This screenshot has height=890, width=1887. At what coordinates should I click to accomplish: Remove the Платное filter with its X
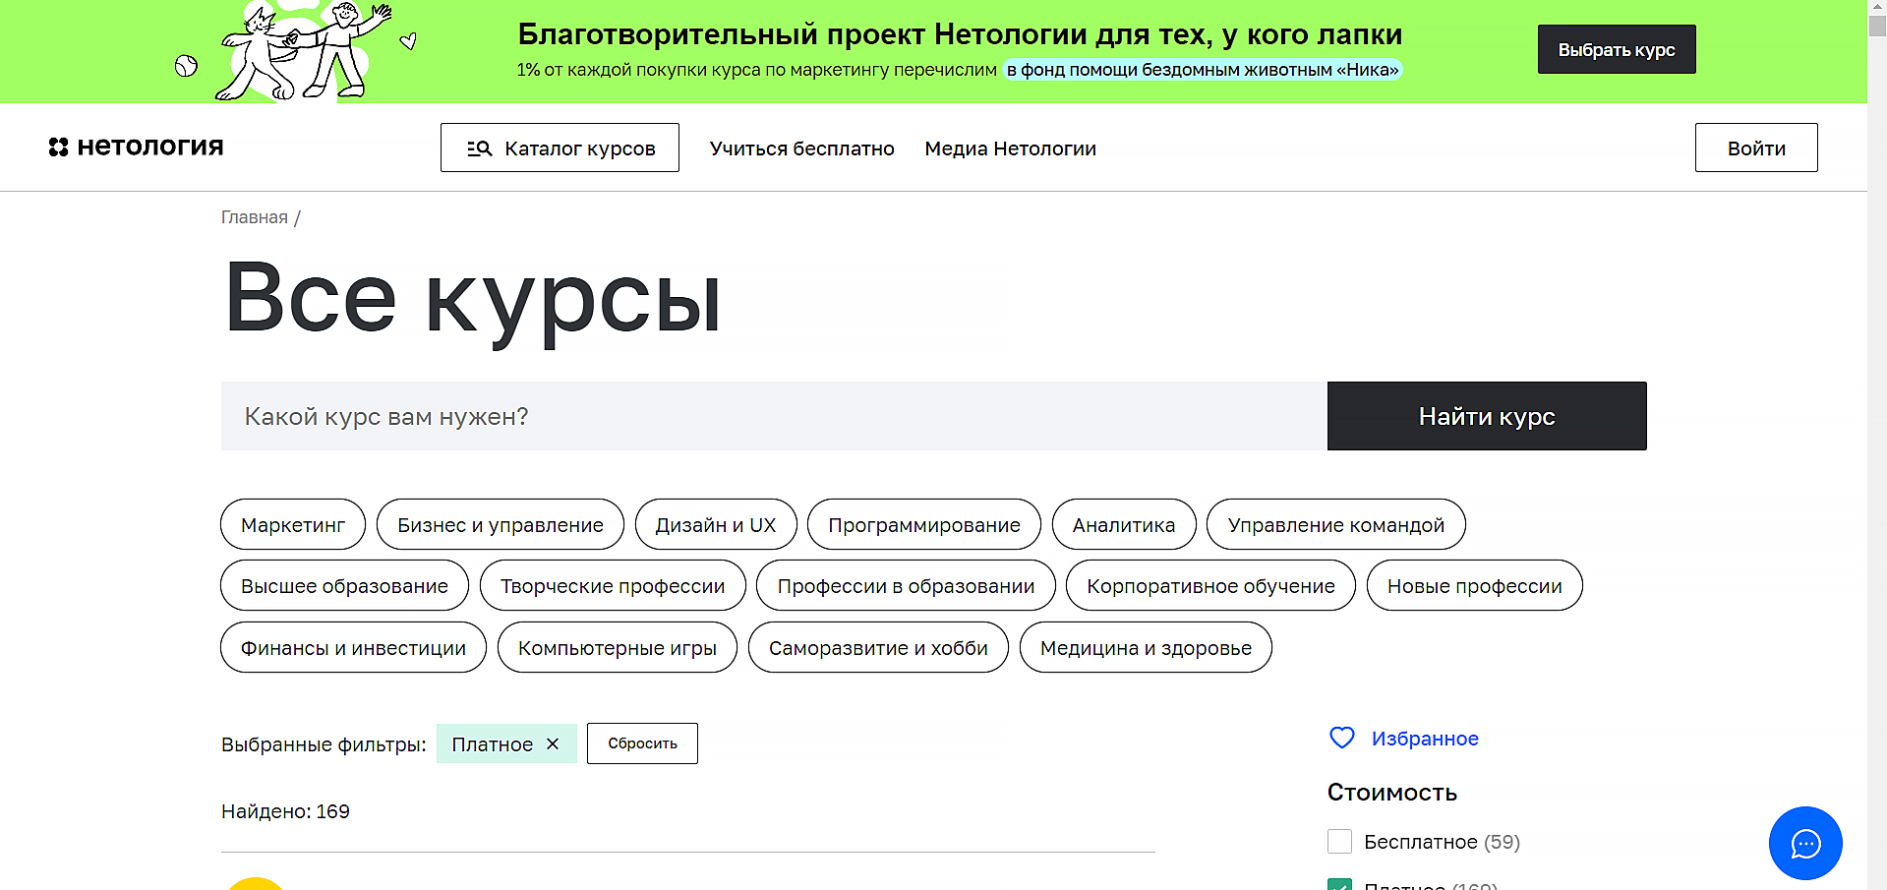(553, 743)
